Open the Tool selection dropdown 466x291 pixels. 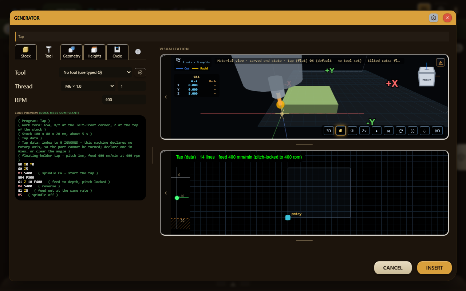point(96,72)
